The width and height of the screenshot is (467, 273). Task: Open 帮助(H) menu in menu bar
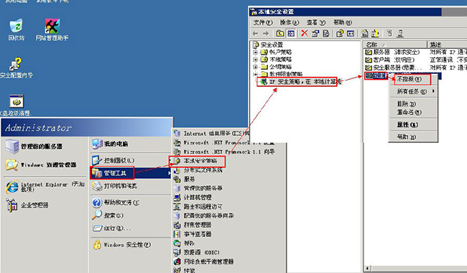click(343, 22)
